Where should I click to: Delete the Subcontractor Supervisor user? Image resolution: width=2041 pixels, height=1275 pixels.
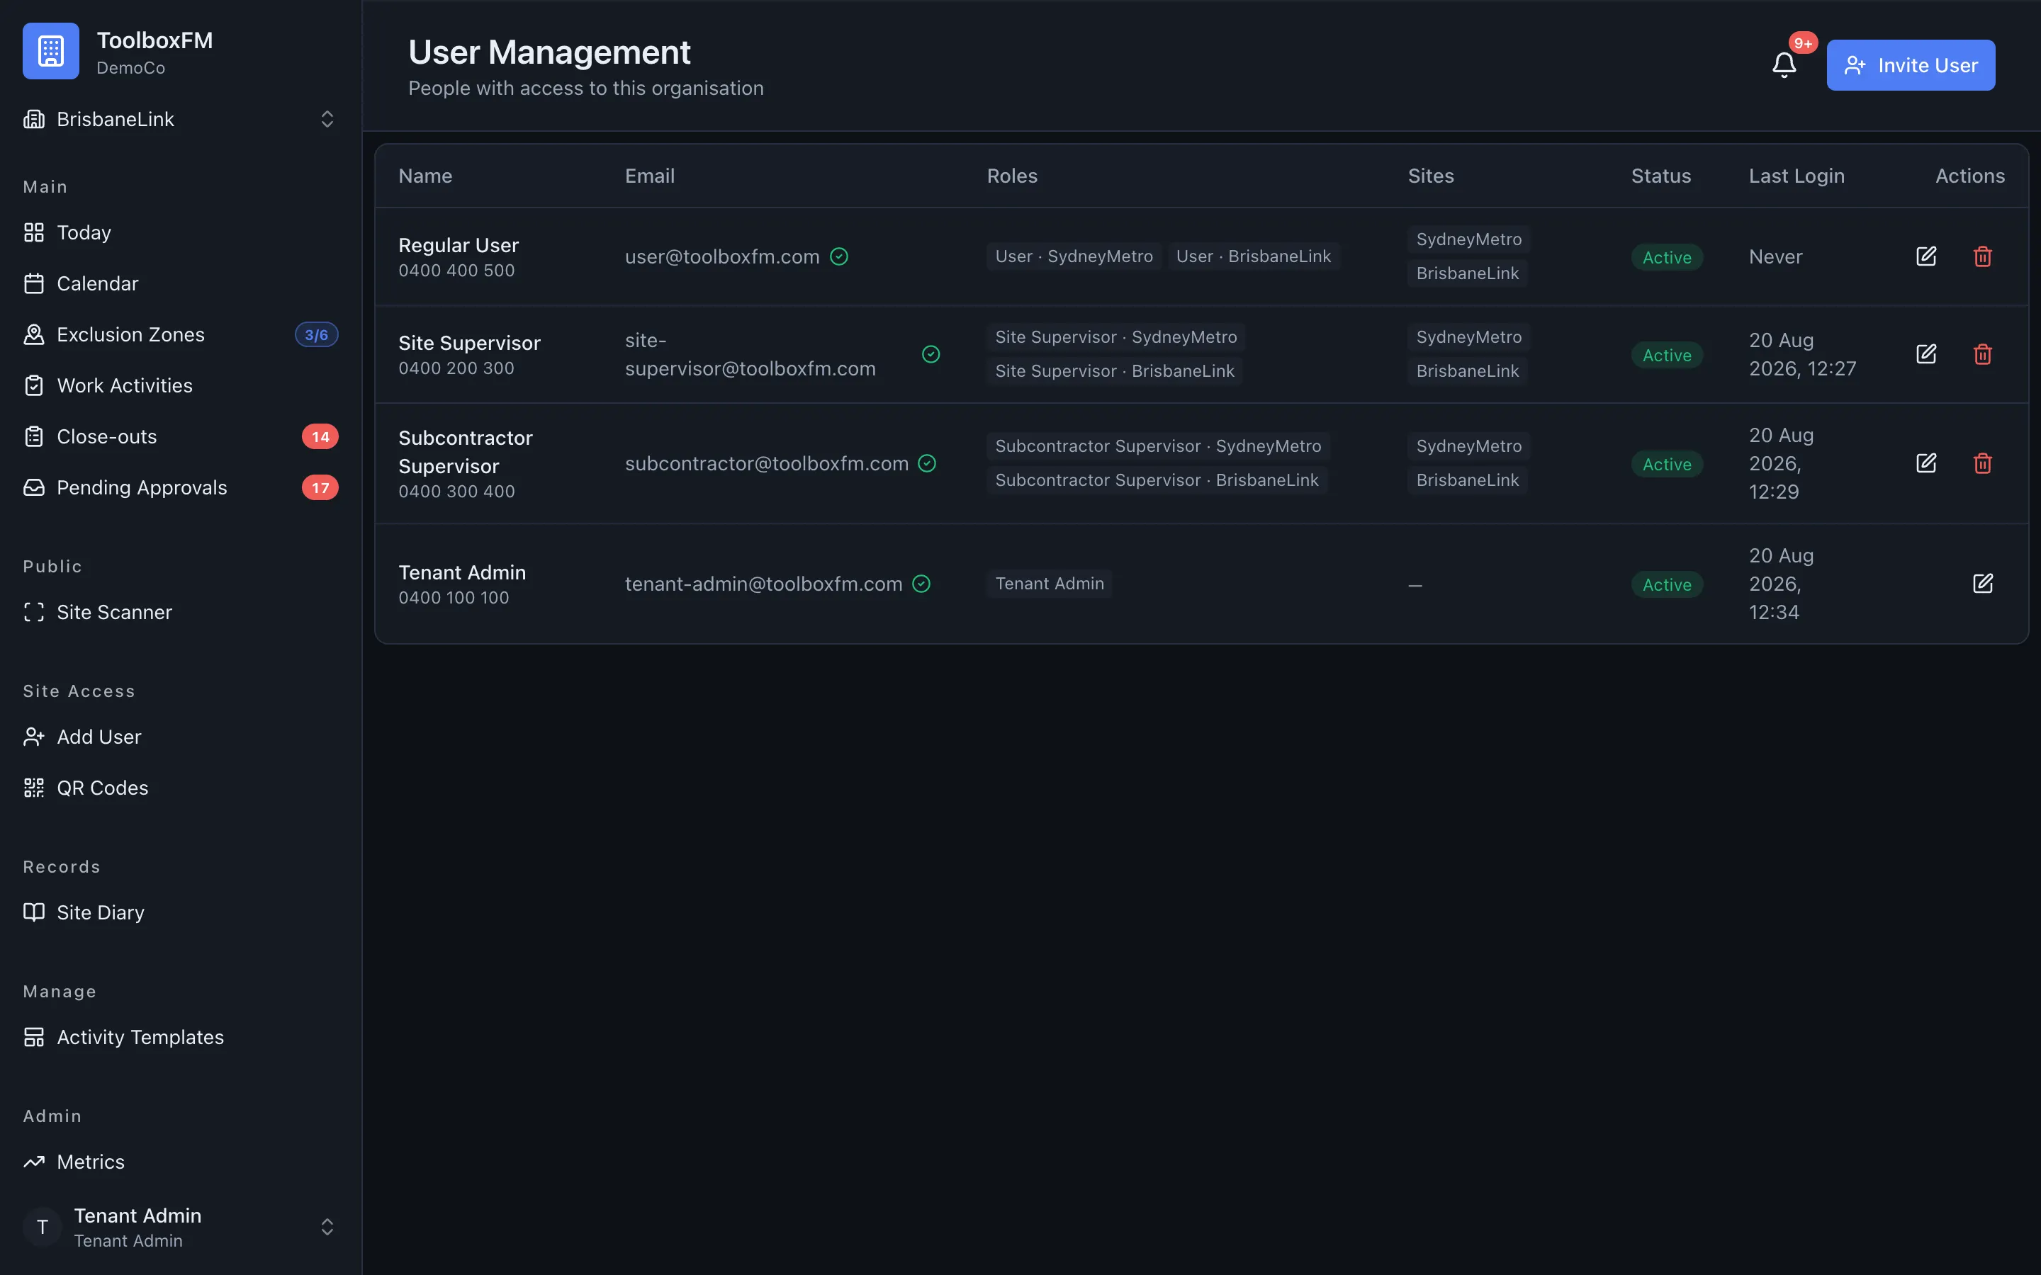tap(1983, 463)
